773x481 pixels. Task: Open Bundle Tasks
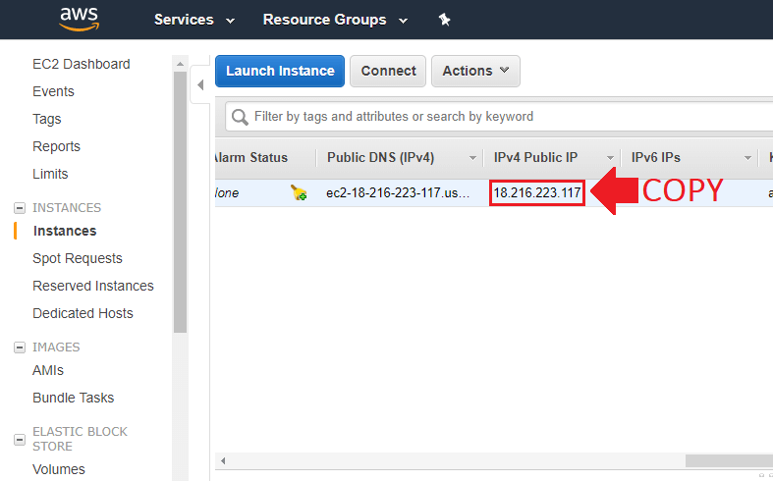[x=73, y=398]
